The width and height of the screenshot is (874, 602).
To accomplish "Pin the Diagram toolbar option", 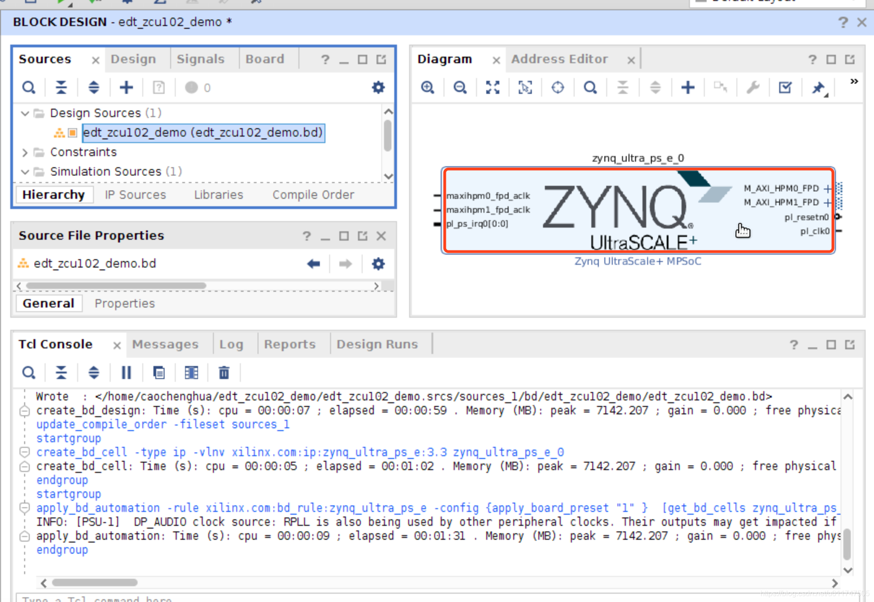I will 819,87.
